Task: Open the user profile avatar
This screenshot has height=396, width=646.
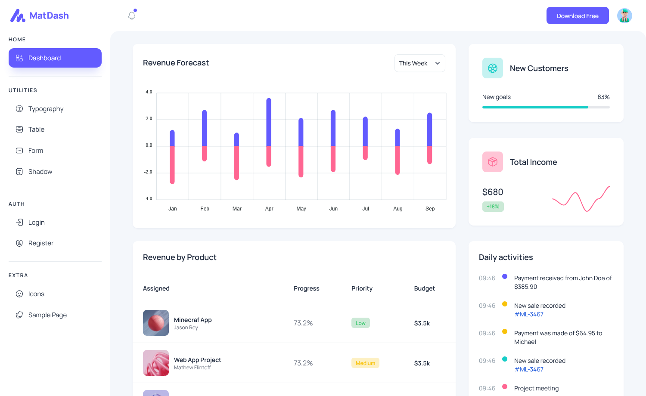Action: [x=624, y=15]
